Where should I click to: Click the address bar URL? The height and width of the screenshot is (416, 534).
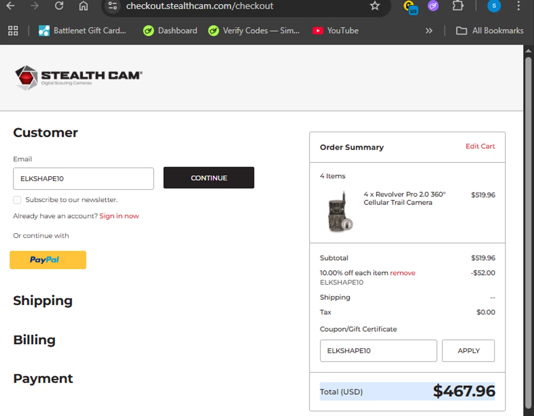[200, 6]
